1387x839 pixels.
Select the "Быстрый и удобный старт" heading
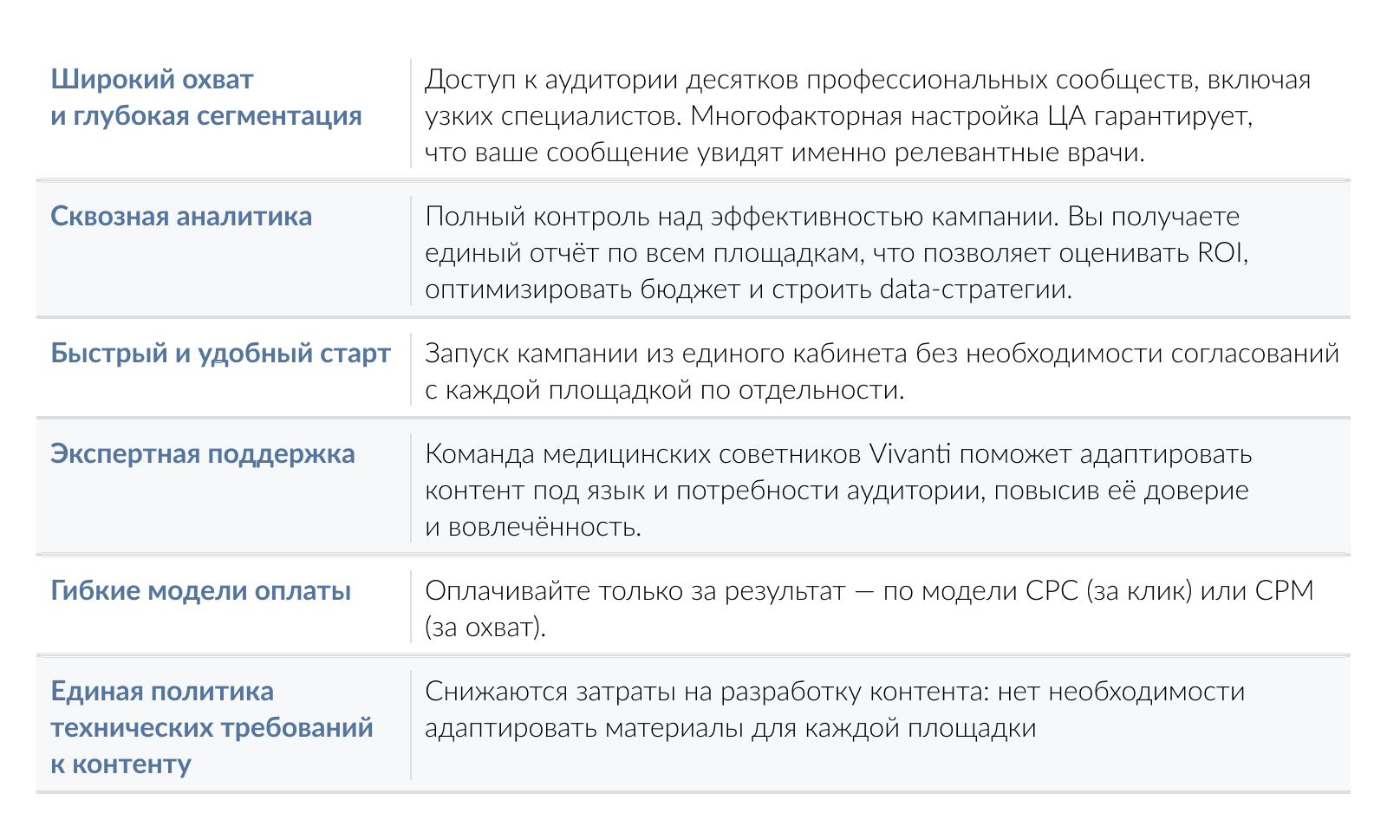click(x=220, y=353)
